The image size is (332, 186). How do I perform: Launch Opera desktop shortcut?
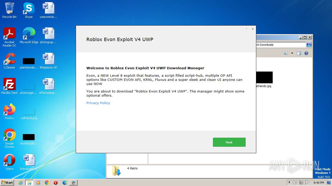(9, 162)
